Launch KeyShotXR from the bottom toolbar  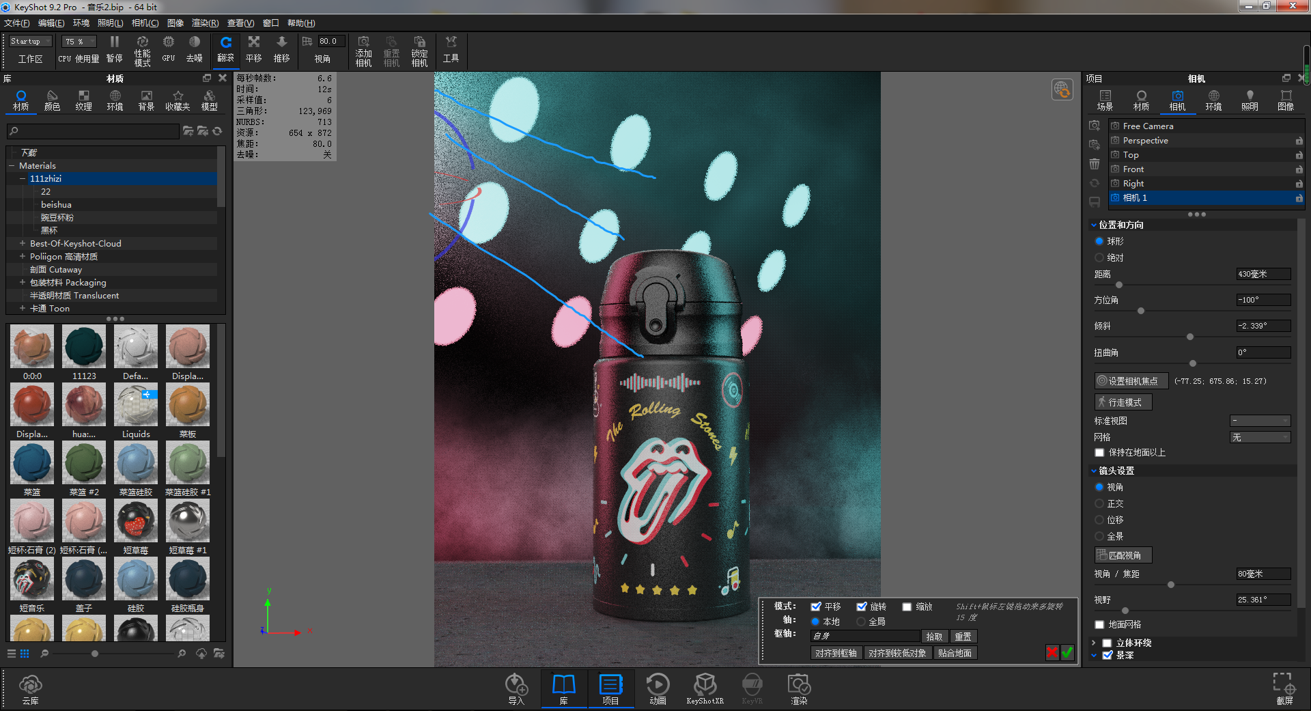click(705, 688)
